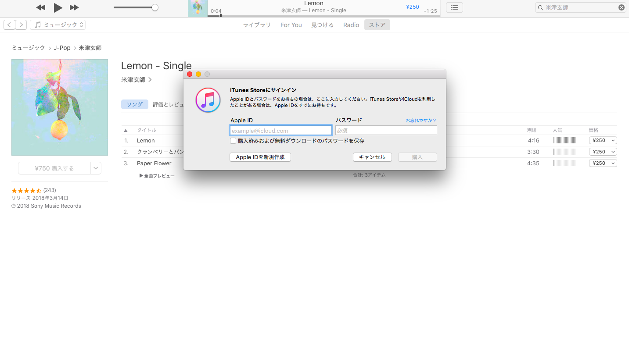This screenshot has height=359, width=629.
Task: Click the 米津玄師 breadcrumb link
Action: pos(90,48)
